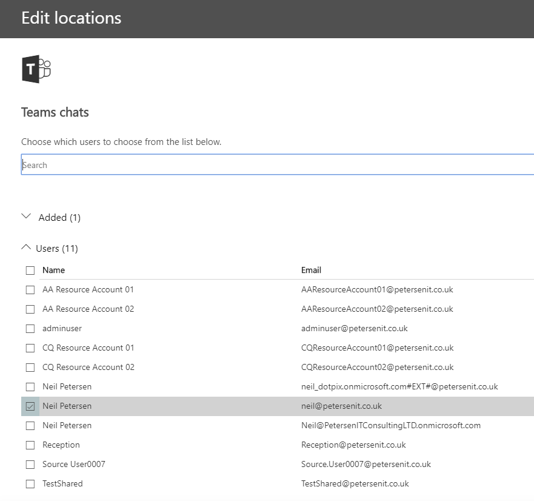Select the adminuser checkbox
Image resolution: width=534 pixels, height=501 pixels.
pos(30,329)
